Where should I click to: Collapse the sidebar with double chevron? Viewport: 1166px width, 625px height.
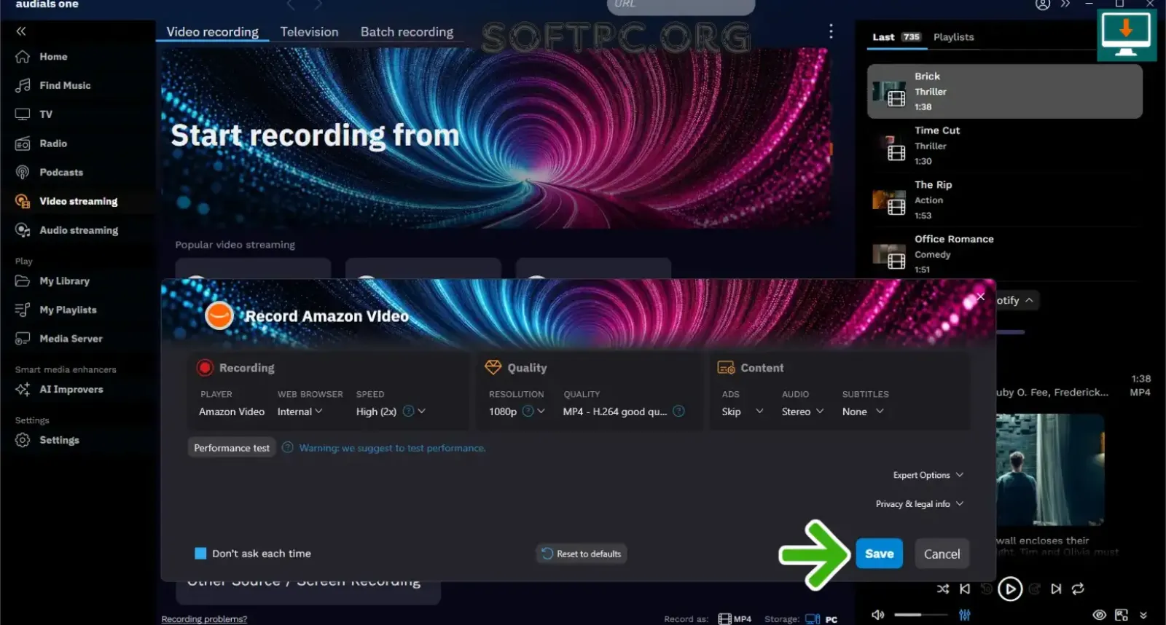pos(21,31)
